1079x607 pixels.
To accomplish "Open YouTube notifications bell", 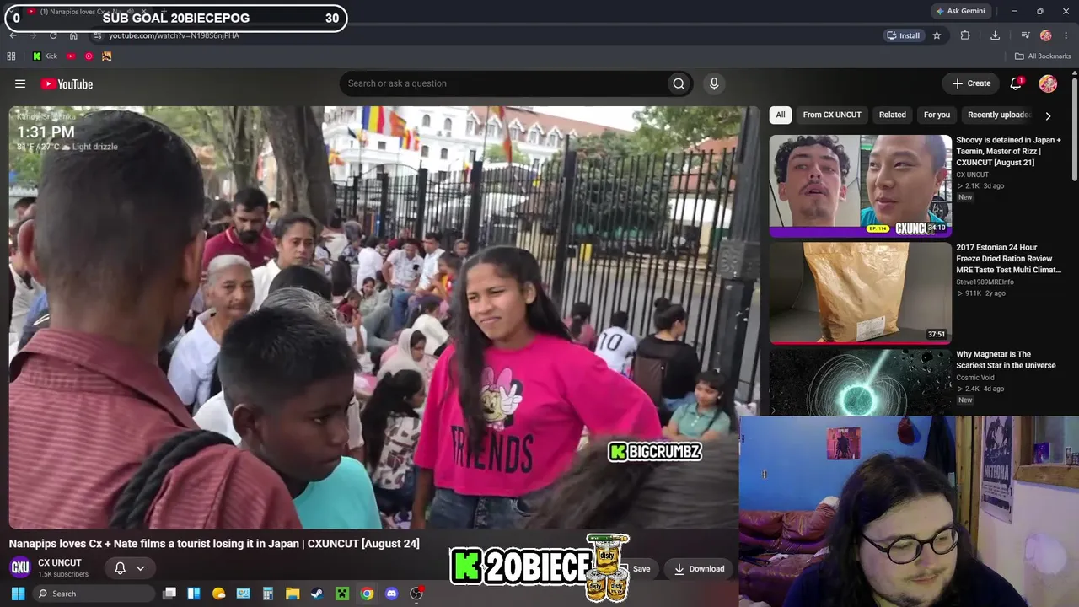I will click(x=1016, y=83).
